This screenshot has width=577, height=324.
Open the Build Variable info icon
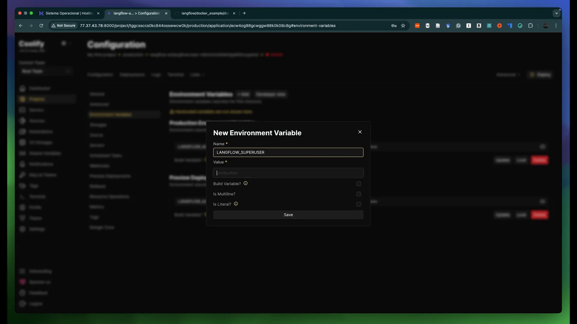tap(246, 183)
